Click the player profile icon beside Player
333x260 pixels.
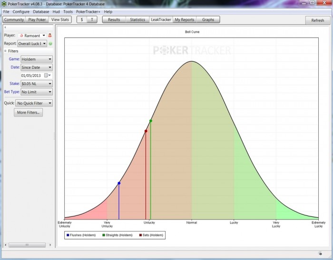point(50,35)
